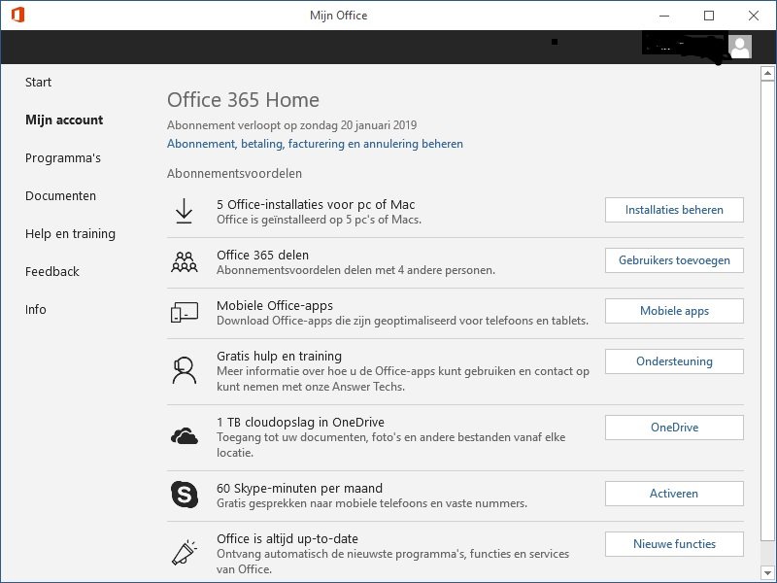Open Programma's in the sidebar
Screen dimensions: 777x583
tap(63, 158)
